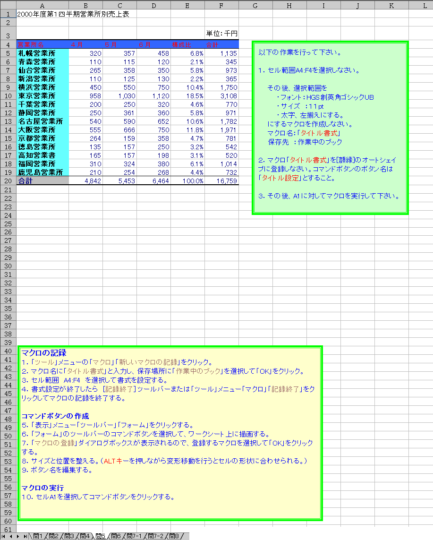433x540 pixels.
Task: Click the grand total cell 16,759
Action: pyautogui.click(x=221, y=181)
